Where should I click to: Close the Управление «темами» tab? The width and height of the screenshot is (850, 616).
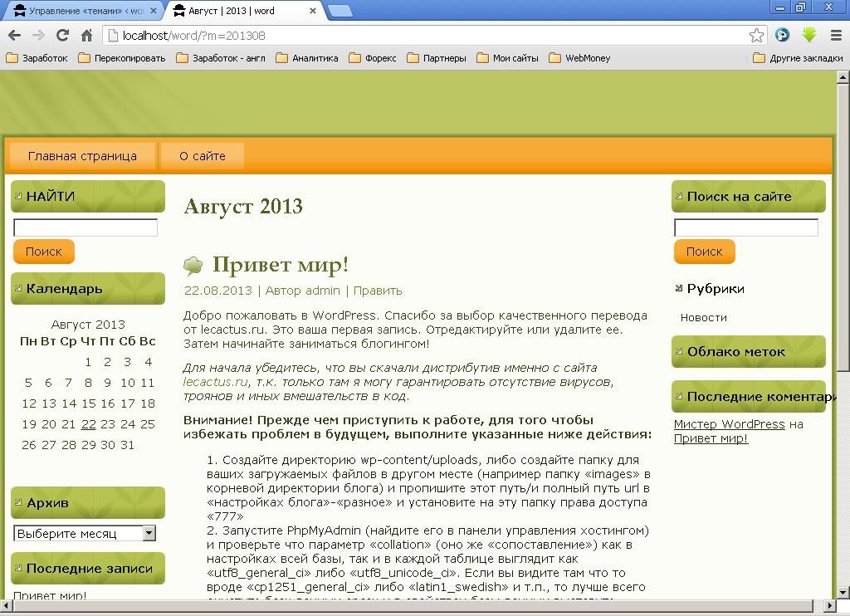click(x=154, y=11)
